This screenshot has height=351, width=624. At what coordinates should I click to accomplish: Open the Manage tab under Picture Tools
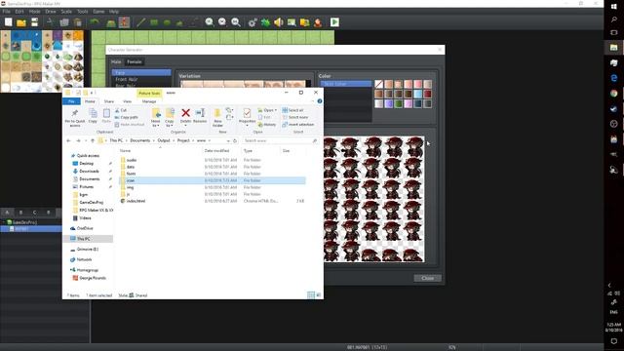(149, 101)
